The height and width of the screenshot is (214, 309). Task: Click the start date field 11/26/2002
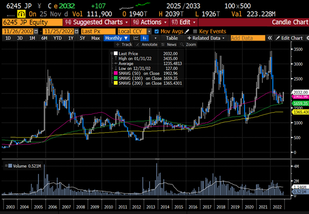(x=18, y=31)
